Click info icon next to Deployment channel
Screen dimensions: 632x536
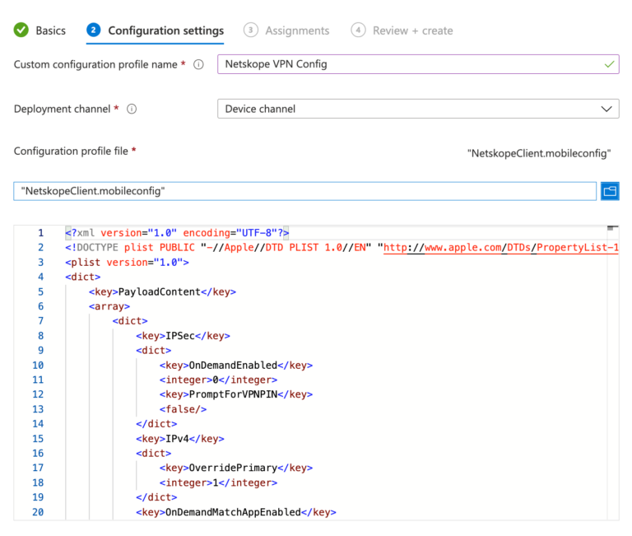pos(132,109)
